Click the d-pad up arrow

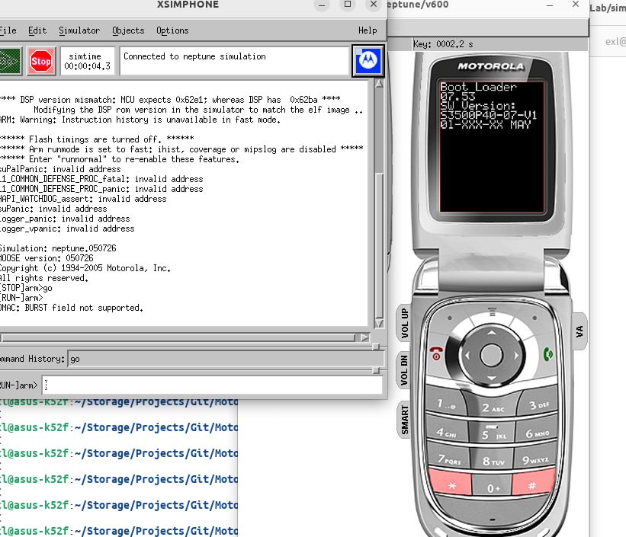[x=492, y=332]
